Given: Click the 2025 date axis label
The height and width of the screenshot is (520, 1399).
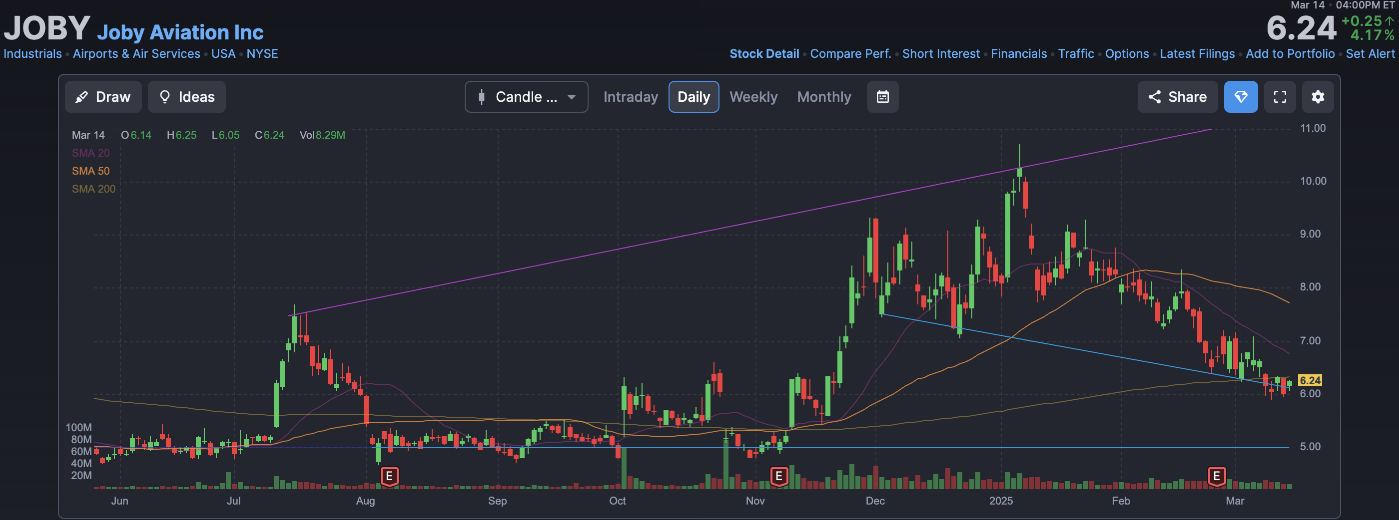Looking at the screenshot, I should pyautogui.click(x=1000, y=501).
